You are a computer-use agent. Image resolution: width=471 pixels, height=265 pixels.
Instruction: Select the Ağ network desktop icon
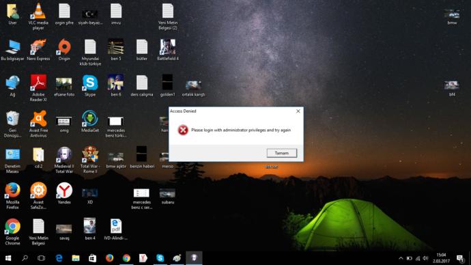12,85
